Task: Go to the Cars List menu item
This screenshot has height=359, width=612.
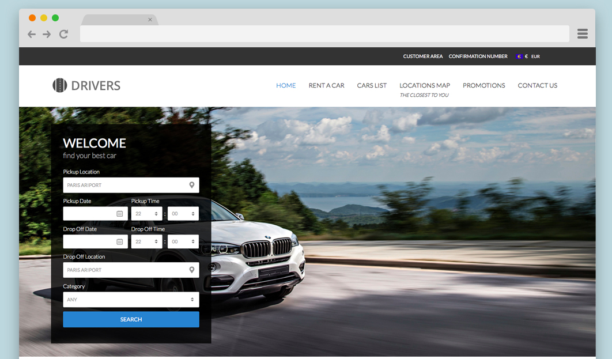Action: 372,85
